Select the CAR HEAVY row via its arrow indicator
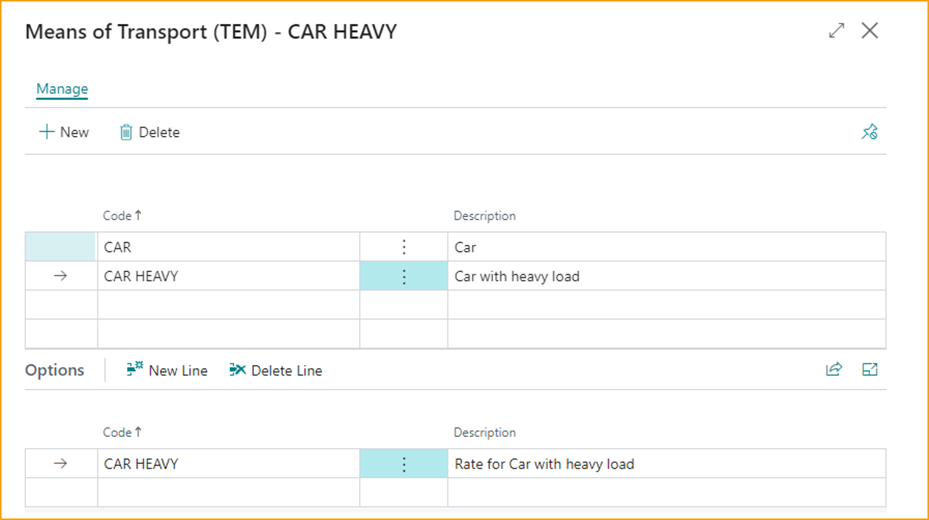The image size is (929, 520). pos(60,275)
